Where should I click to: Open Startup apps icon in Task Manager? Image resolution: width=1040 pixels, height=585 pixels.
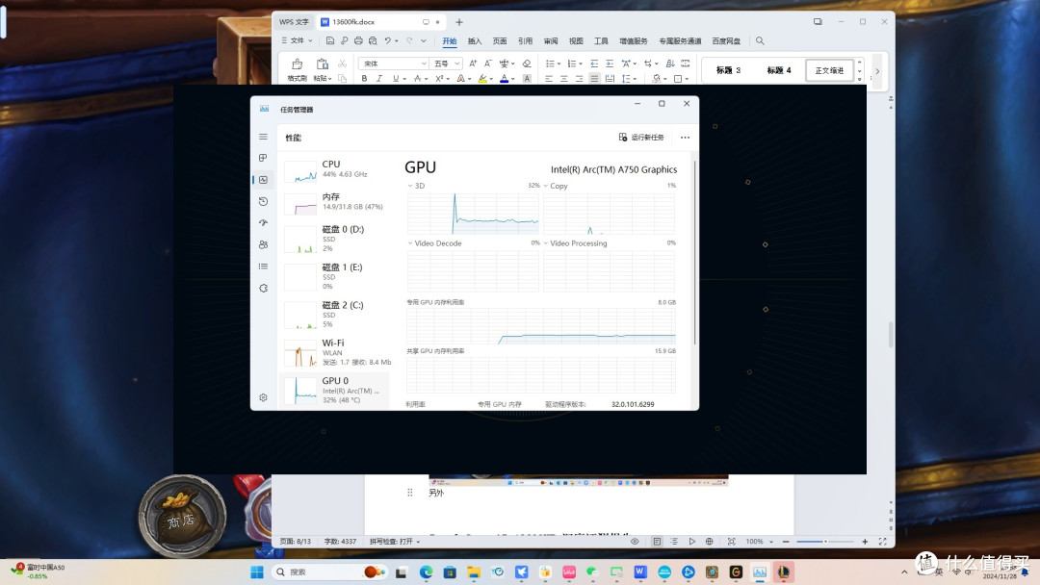263,222
